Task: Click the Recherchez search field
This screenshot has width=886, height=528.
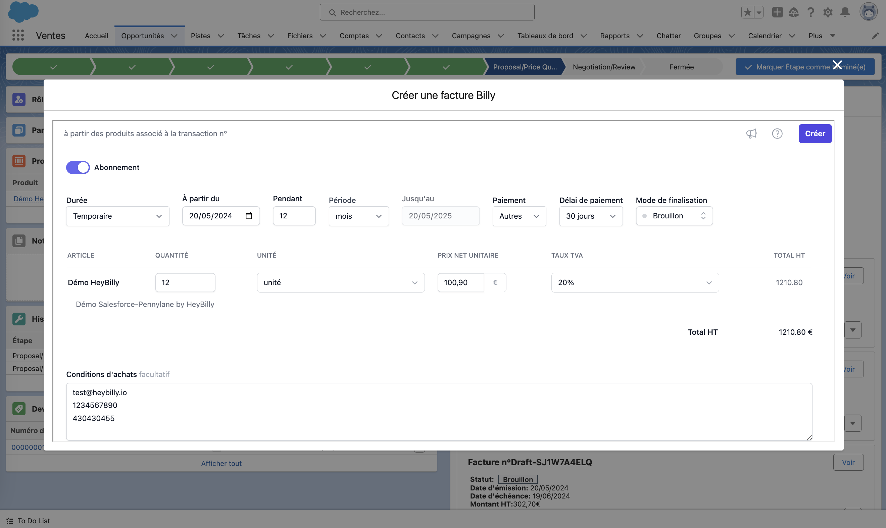Action: pyautogui.click(x=427, y=12)
